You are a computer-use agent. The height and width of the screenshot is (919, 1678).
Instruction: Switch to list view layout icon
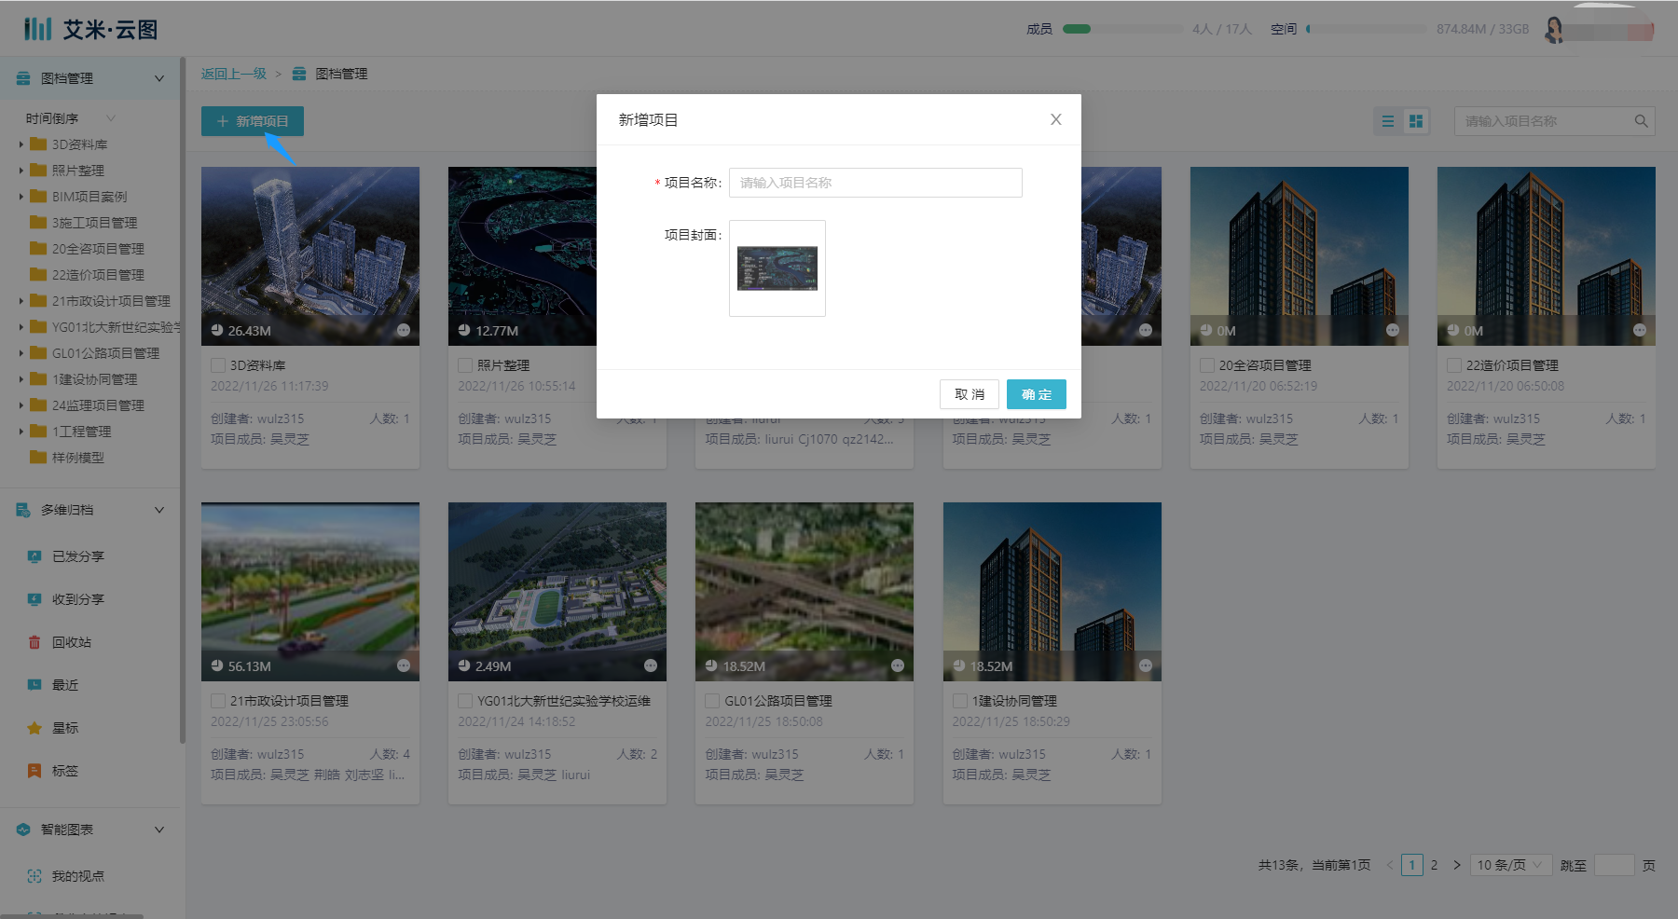pos(1388,121)
